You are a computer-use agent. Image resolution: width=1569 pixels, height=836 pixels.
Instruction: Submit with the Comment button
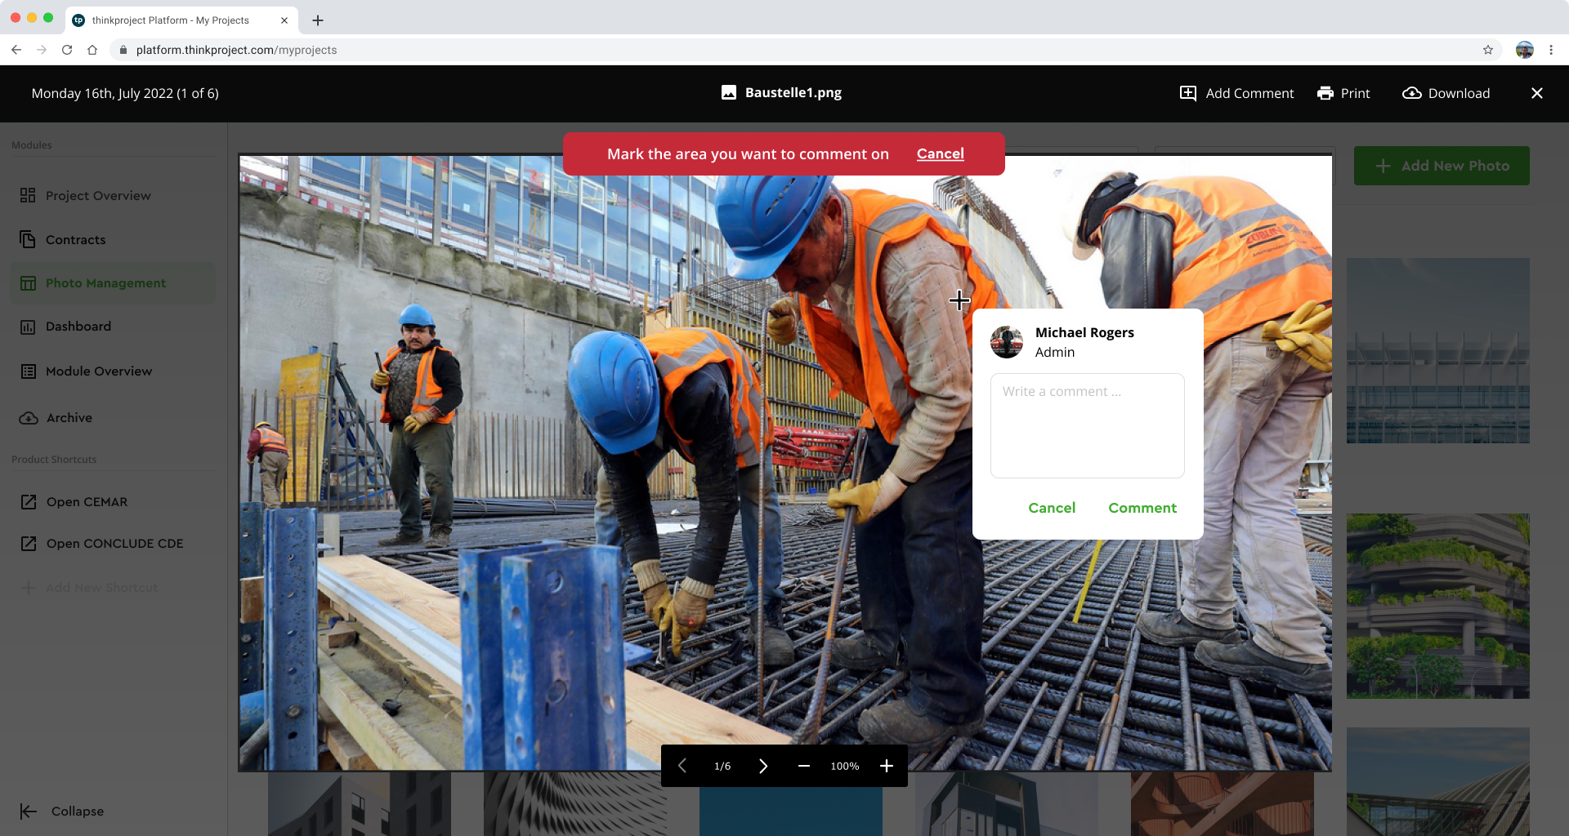(1142, 508)
